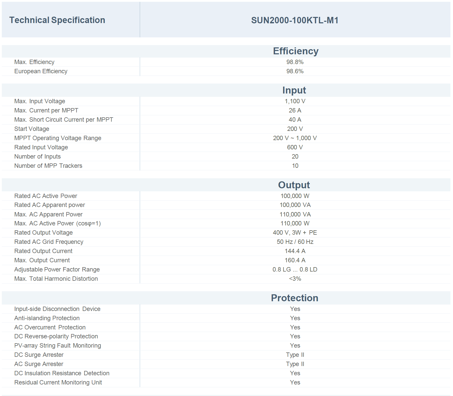Select 'MPPT Operating Voltage Range' label

tap(58, 138)
